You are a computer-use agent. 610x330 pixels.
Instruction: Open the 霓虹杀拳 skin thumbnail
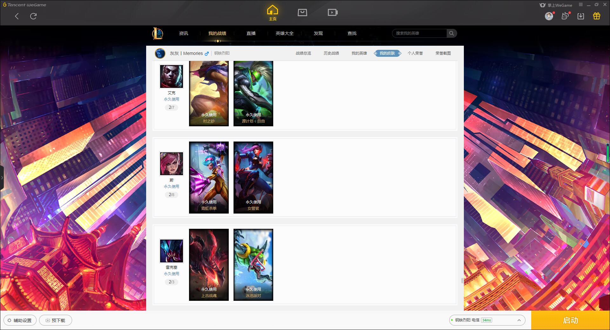pos(209,177)
